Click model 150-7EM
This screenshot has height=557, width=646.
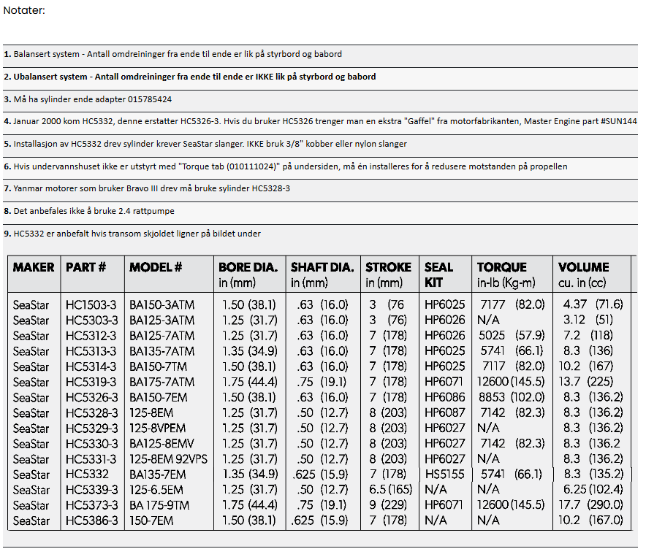coord(151,521)
